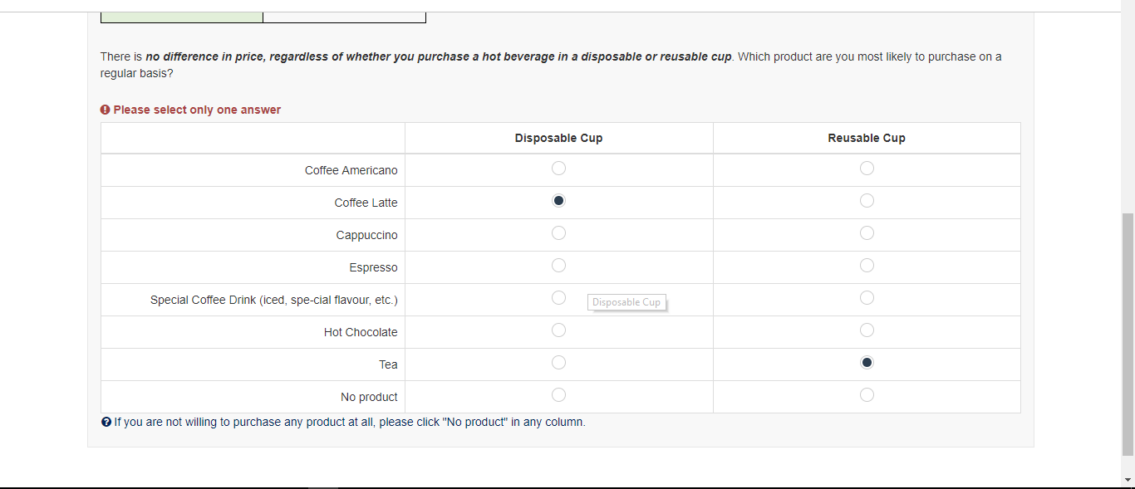Click the scrollbar down arrow
Viewport: 1135px width, 489px height.
1128,480
